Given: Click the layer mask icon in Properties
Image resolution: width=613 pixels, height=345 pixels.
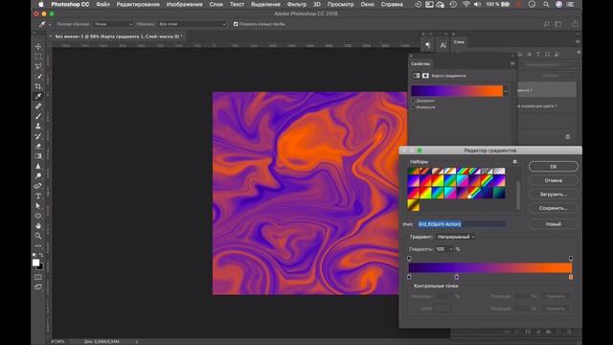Looking at the screenshot, I should tap(425, 76).
